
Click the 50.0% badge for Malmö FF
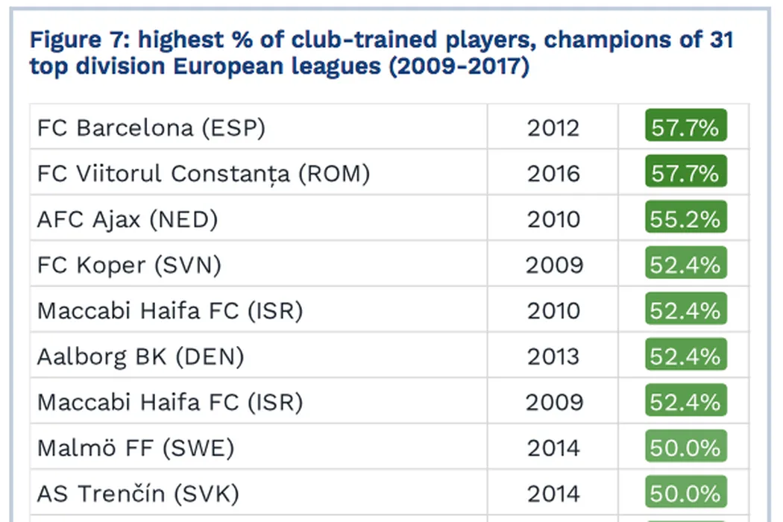point(685,447)
